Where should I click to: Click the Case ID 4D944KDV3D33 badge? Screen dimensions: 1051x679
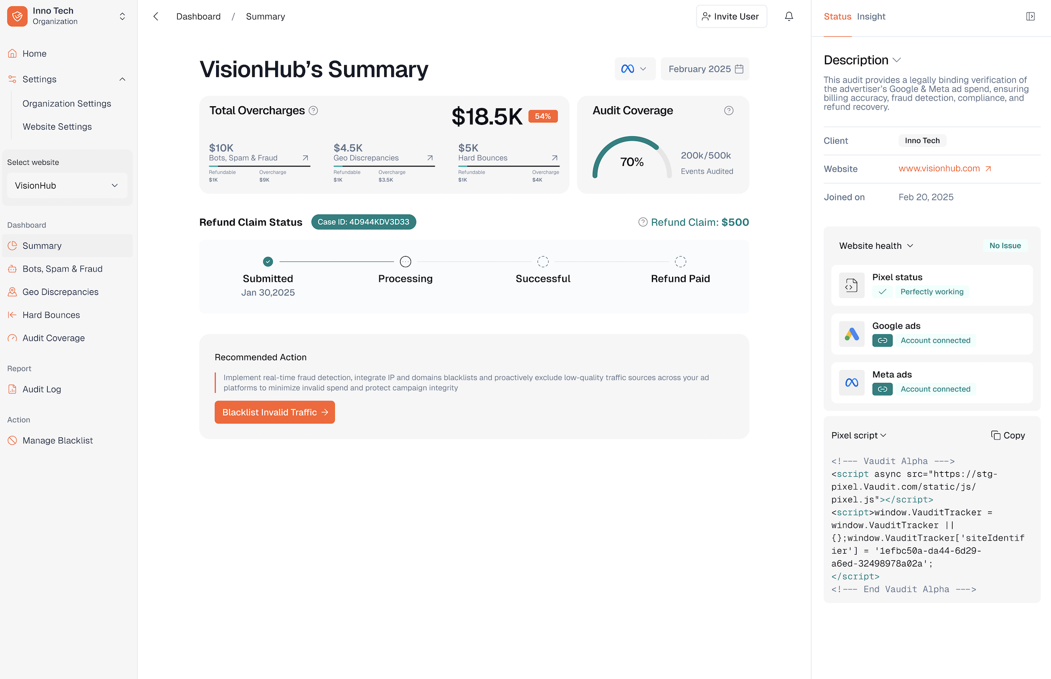[364, 222]
